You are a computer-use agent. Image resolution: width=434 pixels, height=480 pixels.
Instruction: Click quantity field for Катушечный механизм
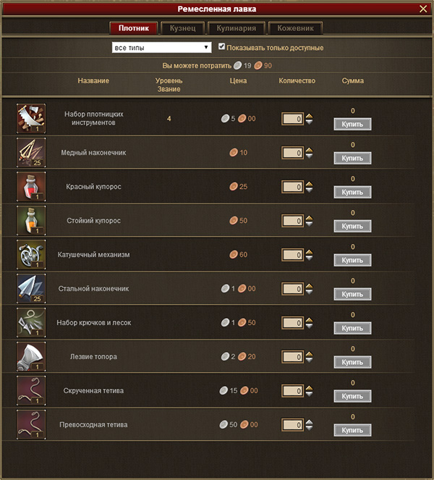point(292,255)
